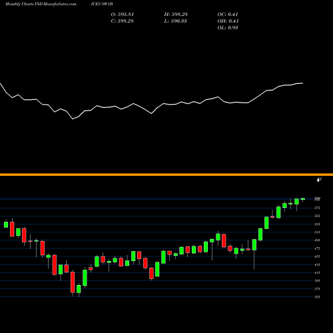The image size is (333, 333).
Task: Click the 375 price axis label
Action: pos(317,289)
